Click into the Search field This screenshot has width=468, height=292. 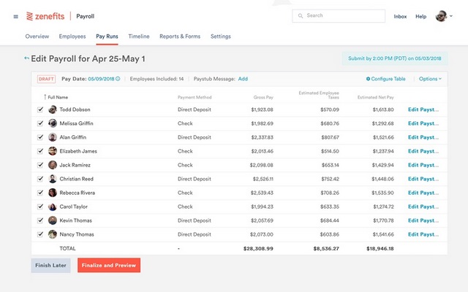point(340,15)
